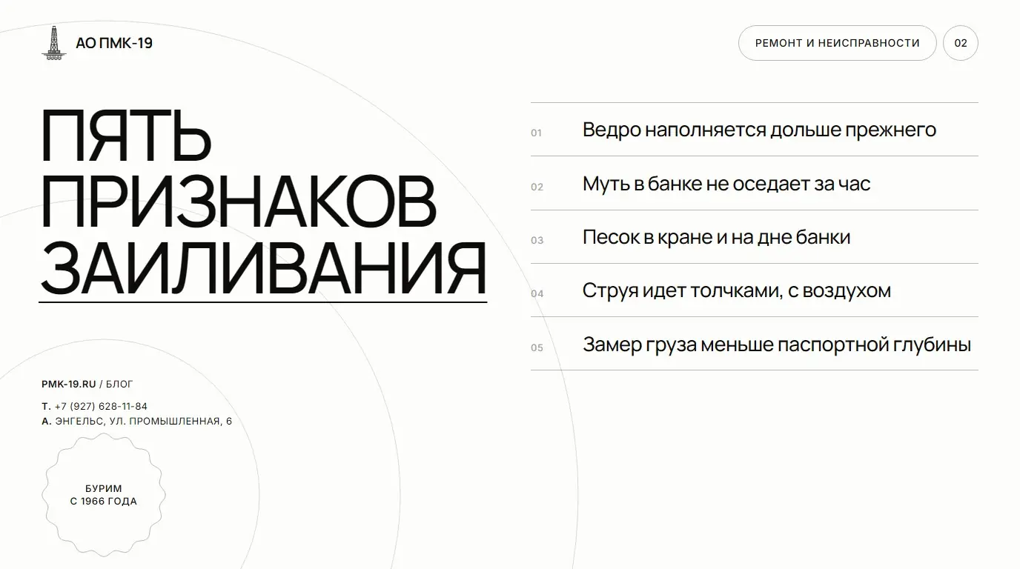Open the Ремонт и неисправности category pill
Image resolution: width=1020 pixels, height=569 pixels.
838,43
